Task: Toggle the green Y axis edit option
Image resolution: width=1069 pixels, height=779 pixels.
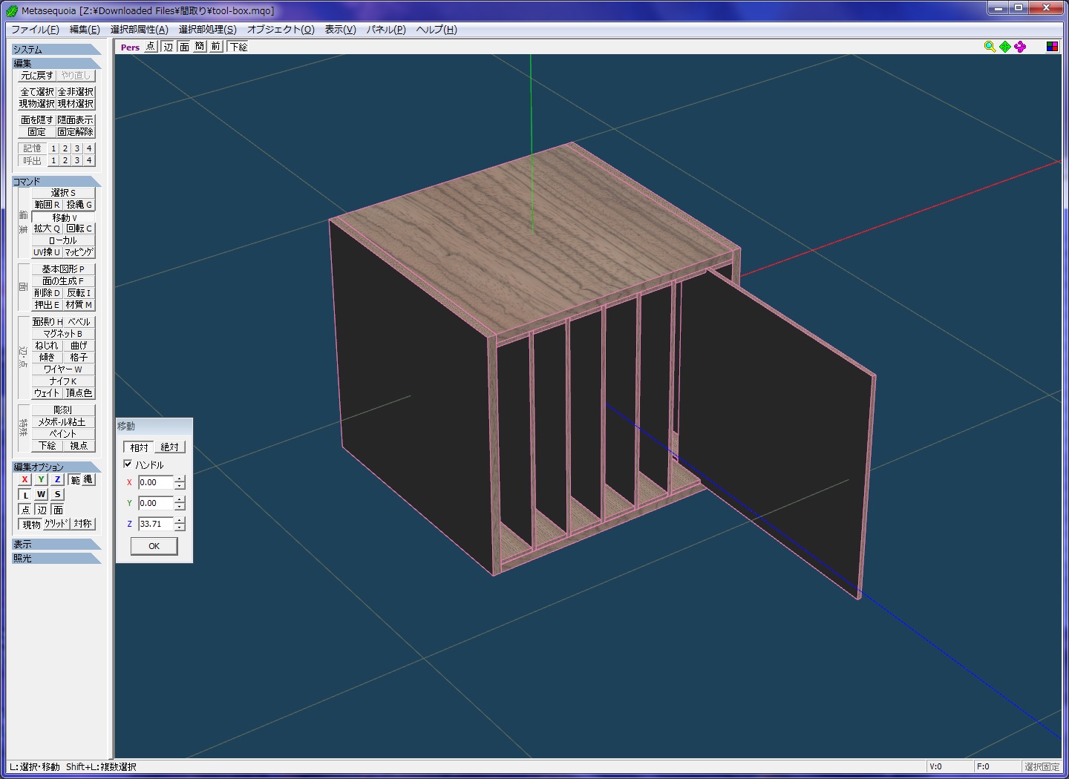Action: pos(41,479)
